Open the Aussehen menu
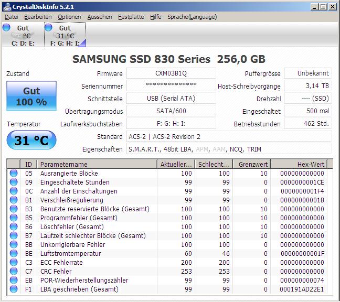340x302 pixels. pos(100,17)
